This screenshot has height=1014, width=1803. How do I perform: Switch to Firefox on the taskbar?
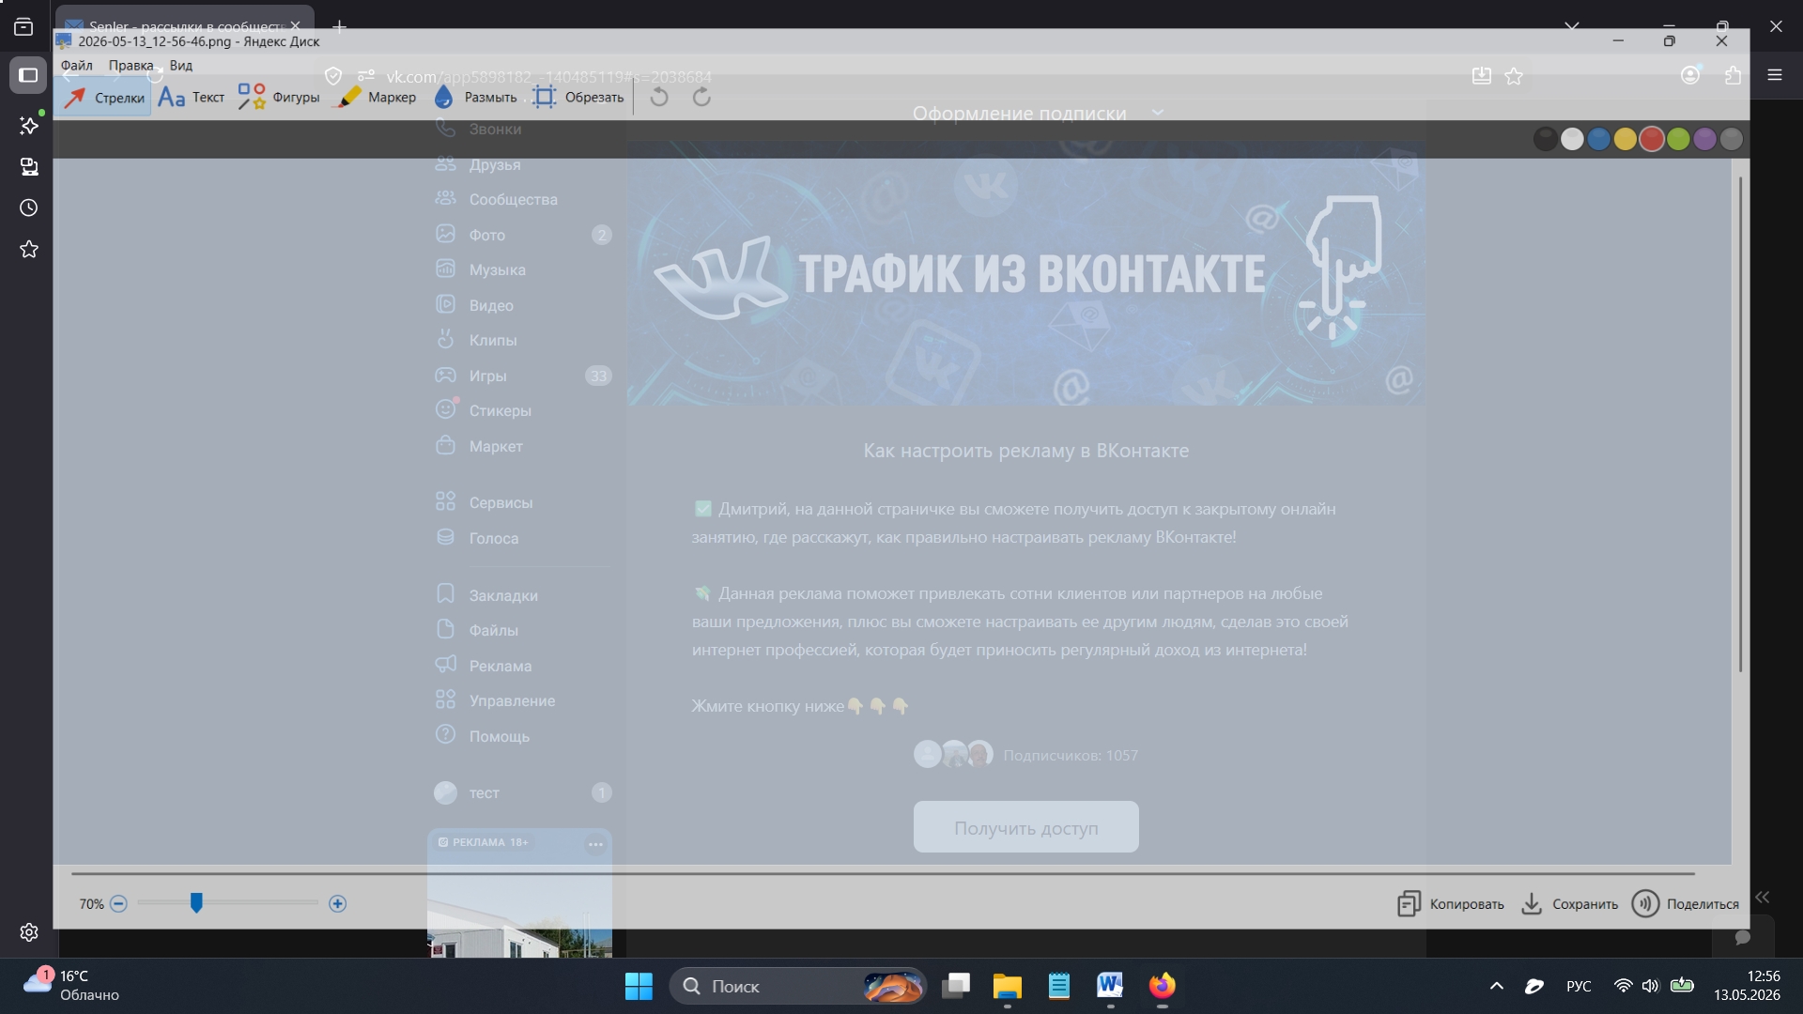click(1163, 986)
